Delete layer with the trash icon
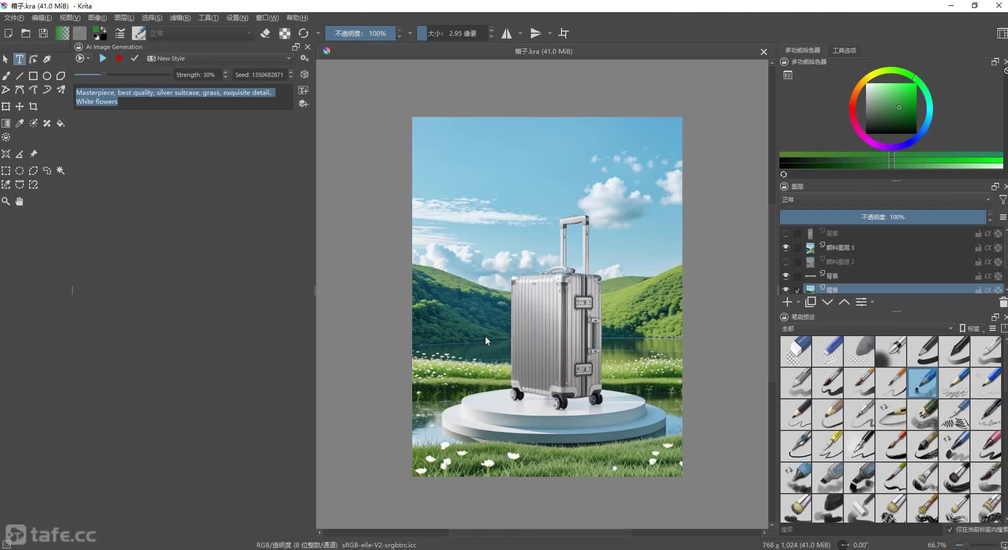This screenshot has height=550, width=1008. click(1003, 302)
